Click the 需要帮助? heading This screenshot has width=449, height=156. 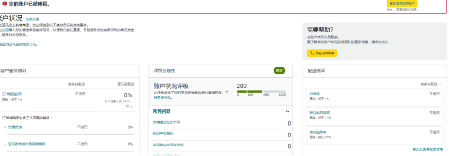(320, 30)
